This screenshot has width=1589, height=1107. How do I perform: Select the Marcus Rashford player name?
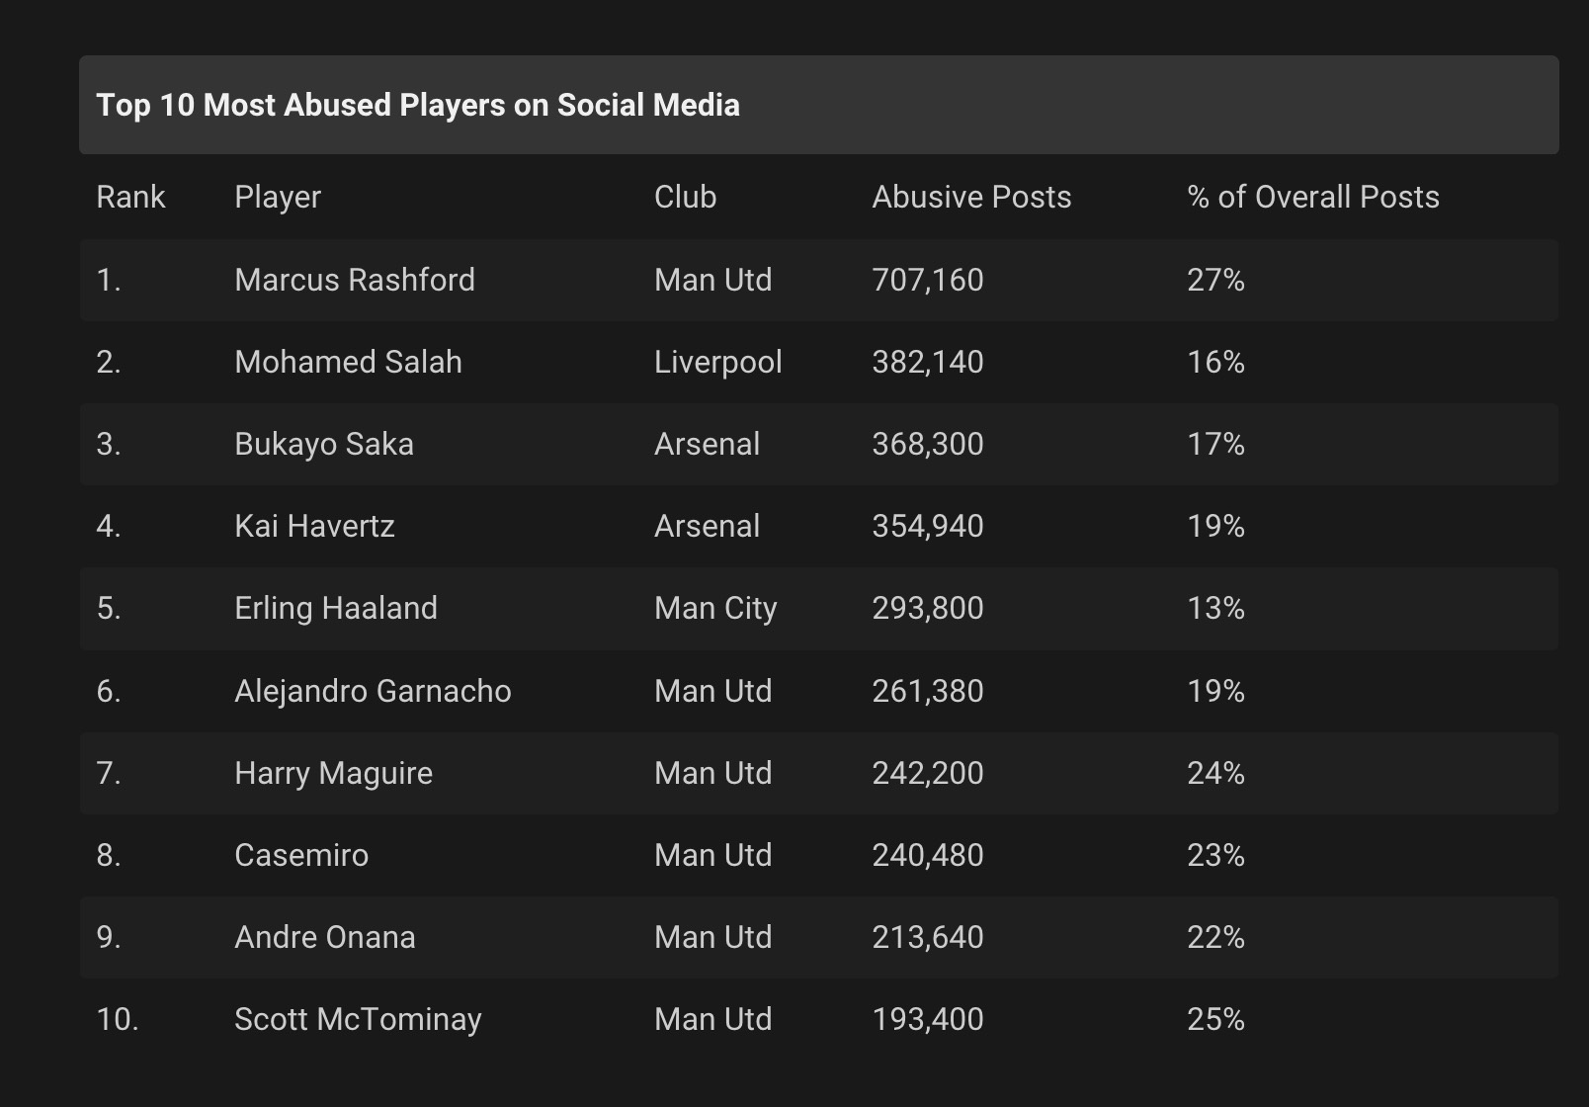pos(354,280)
